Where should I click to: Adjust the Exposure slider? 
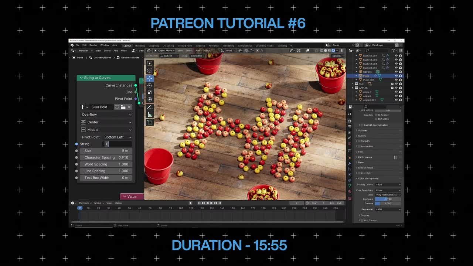388,199
